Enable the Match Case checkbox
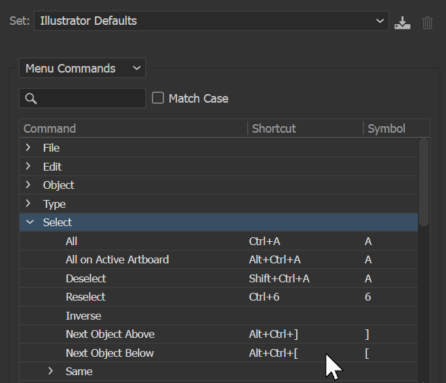 click(x=158, y=98)
